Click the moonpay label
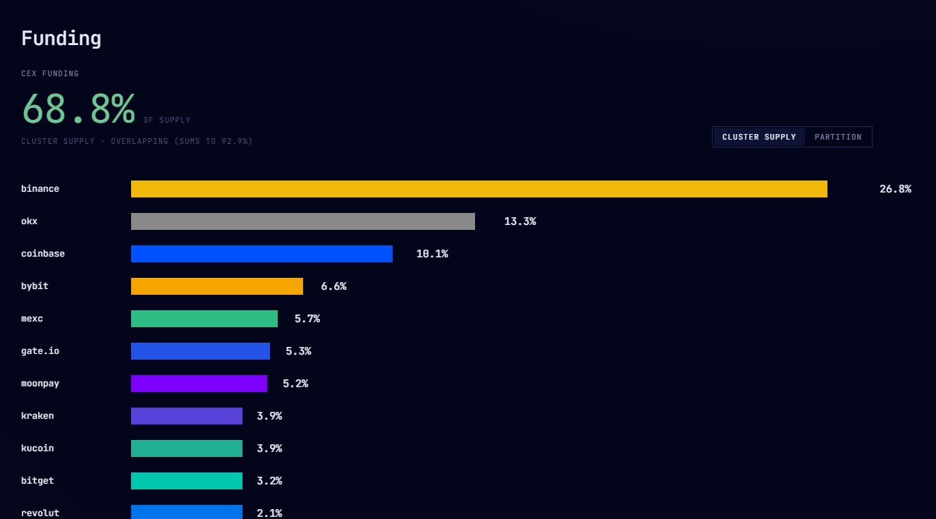Screen dimensions: 936x519 [x=40, y=384]
